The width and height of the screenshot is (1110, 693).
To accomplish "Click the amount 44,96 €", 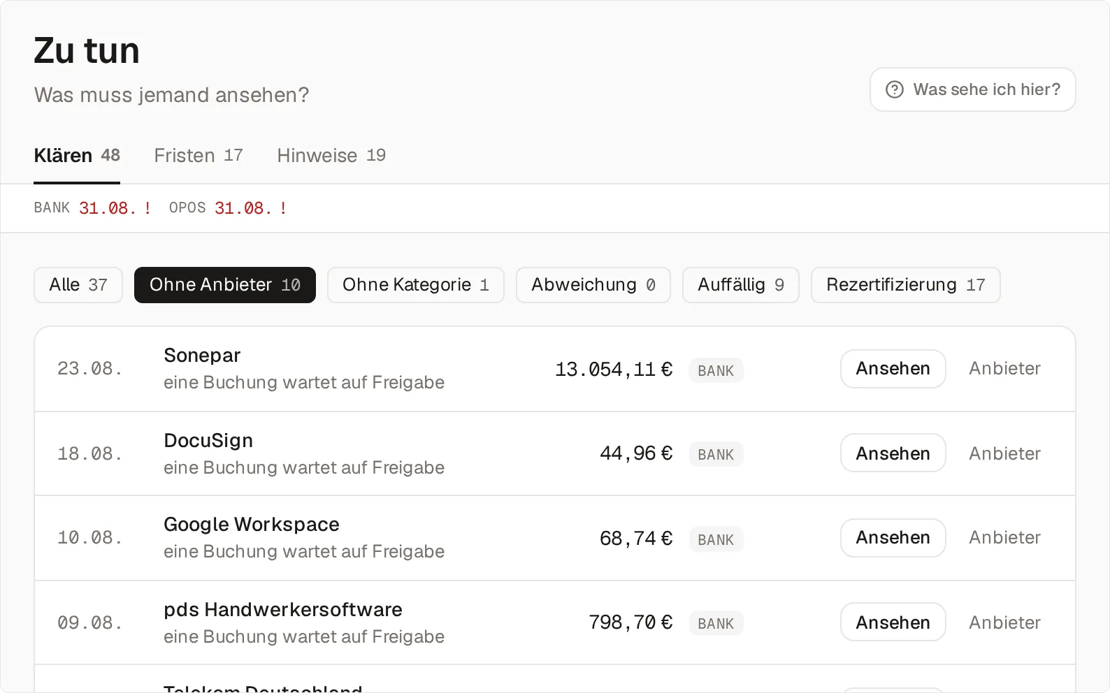I will tap(636, 453).
